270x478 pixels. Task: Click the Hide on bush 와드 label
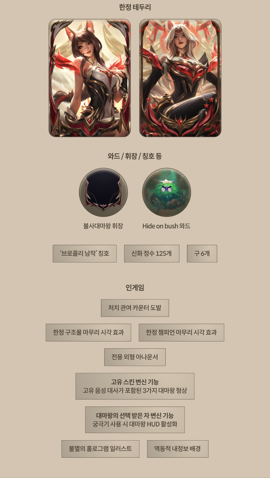(x=167, y=226)
